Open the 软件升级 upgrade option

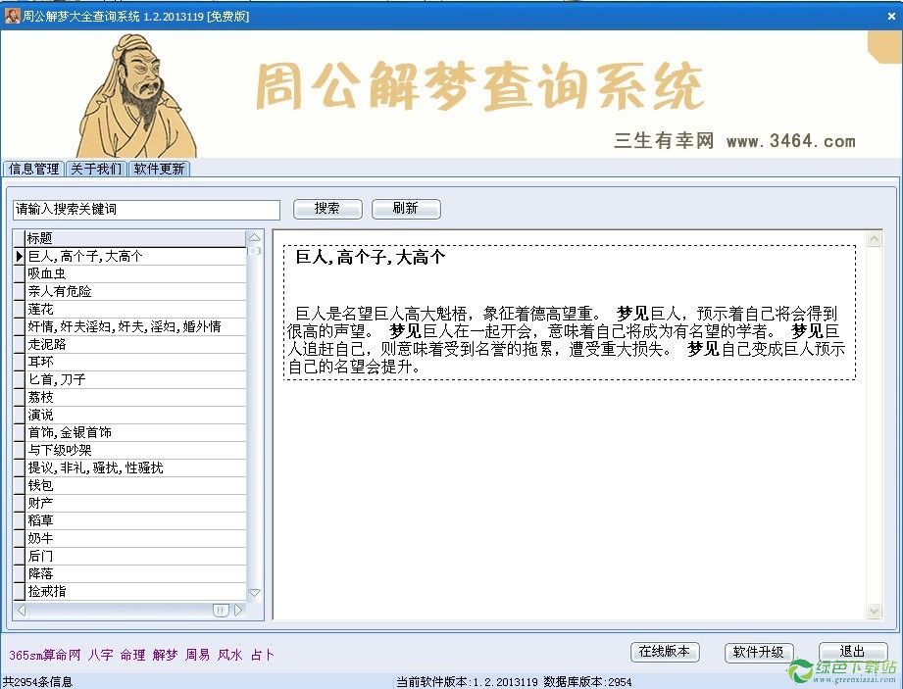tap(759, 652)
